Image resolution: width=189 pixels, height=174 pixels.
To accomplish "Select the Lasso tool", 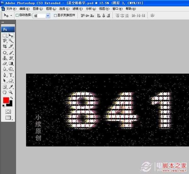I will point(5,41).
